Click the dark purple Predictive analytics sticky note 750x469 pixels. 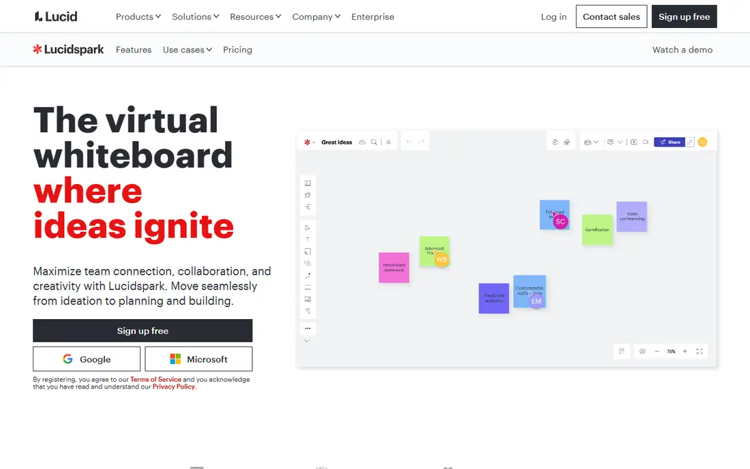click(494, 299)
